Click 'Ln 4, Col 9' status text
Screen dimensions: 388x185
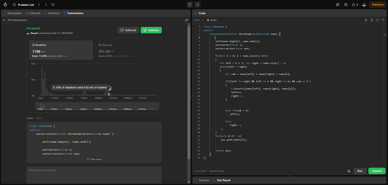click(x=200, y=171)
